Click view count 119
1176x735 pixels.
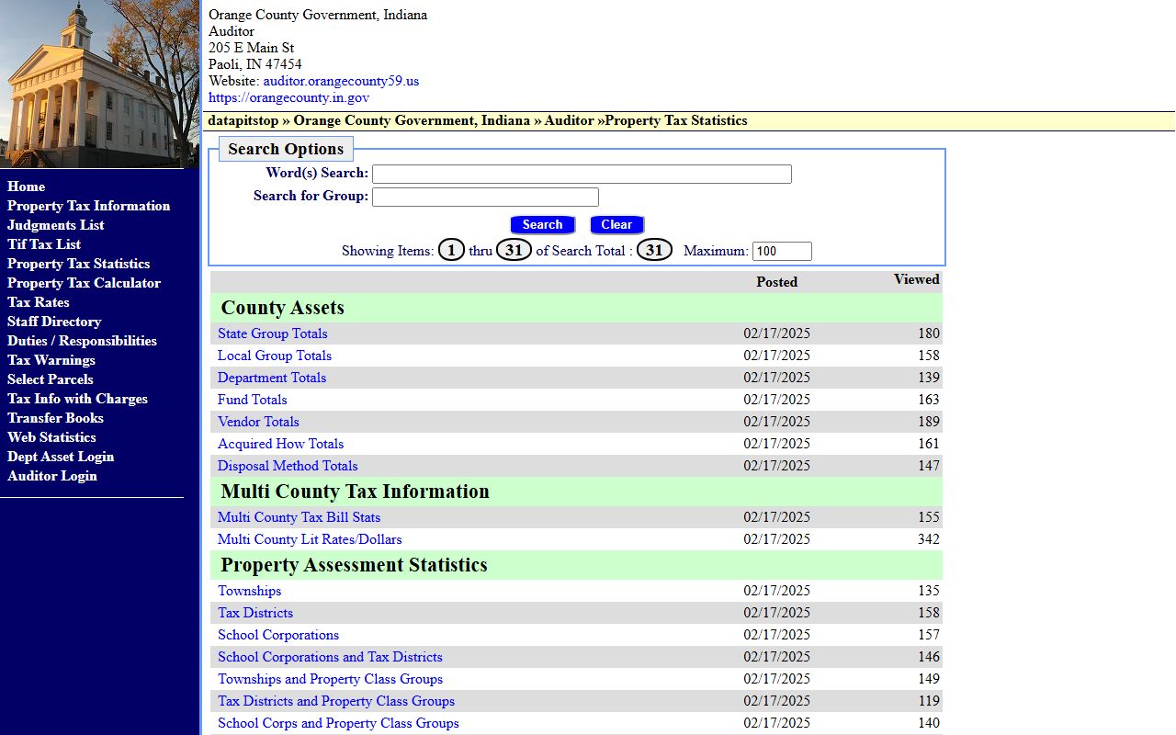click(x=928, y=701)
